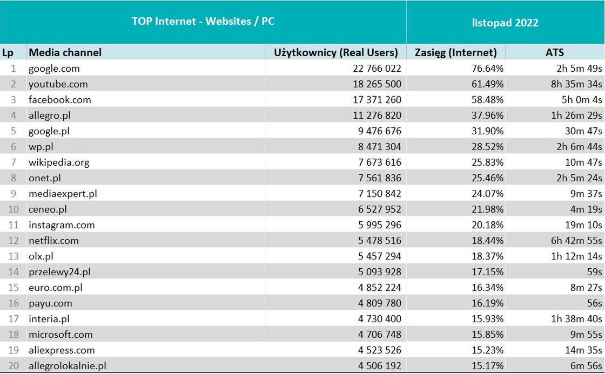
Task: Click row number 17 beside interia.pl
Action: coord(13,319)
